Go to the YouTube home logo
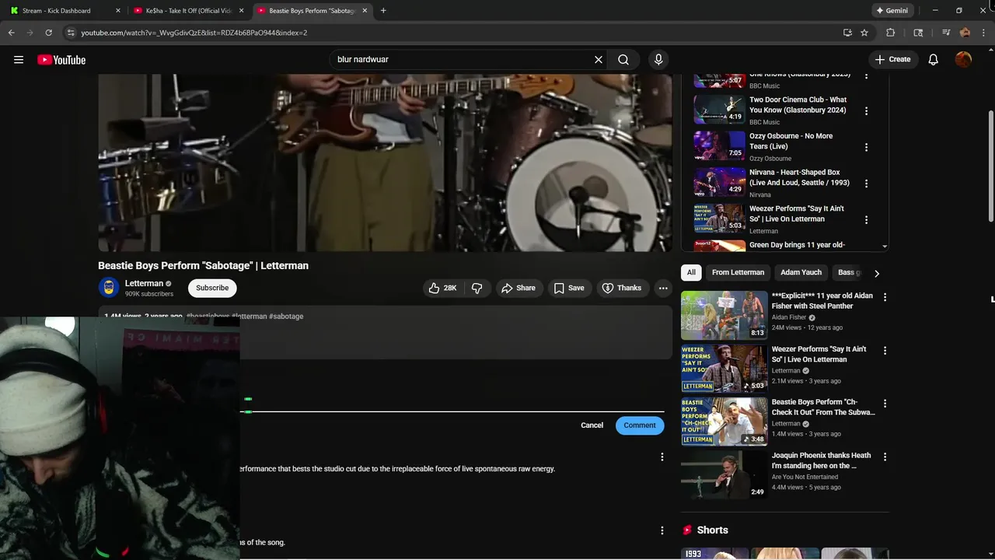Screen dimensions: 995x560 point(61,60)
